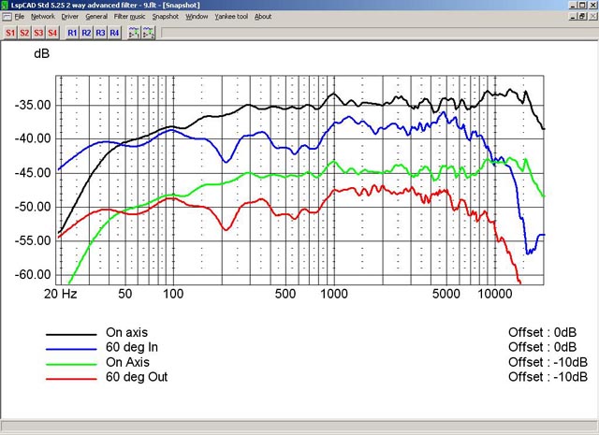Select the blue R3 toolbar button
The height and width of the screenshot is (435, 599).
pos(100,33)
